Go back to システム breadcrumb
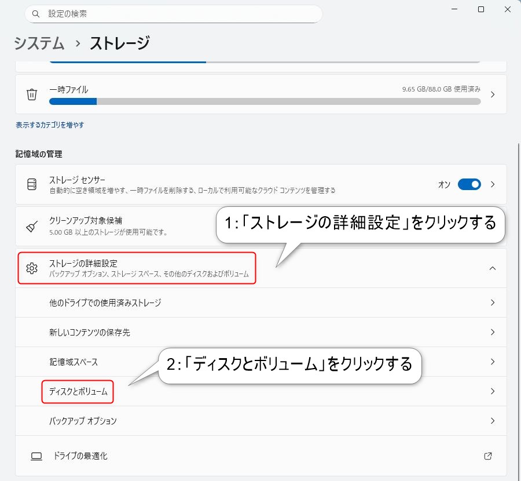Image resolution: width=521 pixels, height=481 pixels. point(39,43)
